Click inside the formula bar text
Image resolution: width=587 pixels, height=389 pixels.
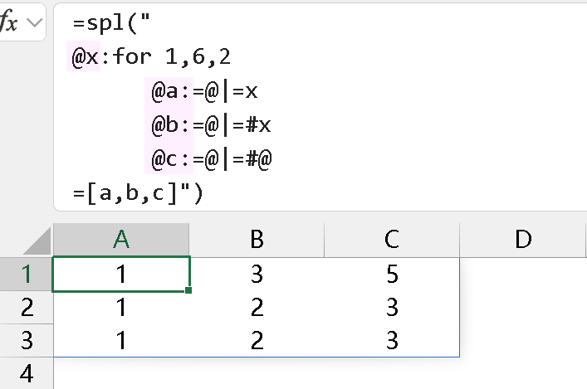tap(249, 108)
